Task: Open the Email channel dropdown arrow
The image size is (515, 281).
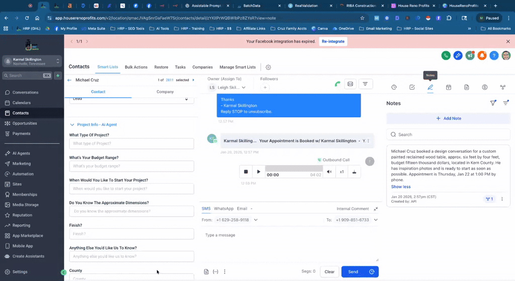Action: tap(251, 209)
